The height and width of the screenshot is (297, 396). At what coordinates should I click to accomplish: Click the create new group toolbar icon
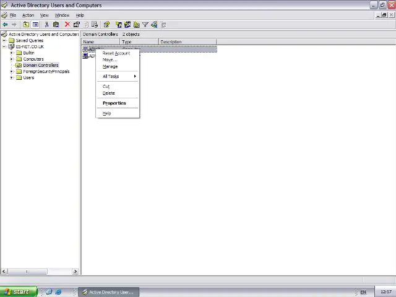click(127, 25)
